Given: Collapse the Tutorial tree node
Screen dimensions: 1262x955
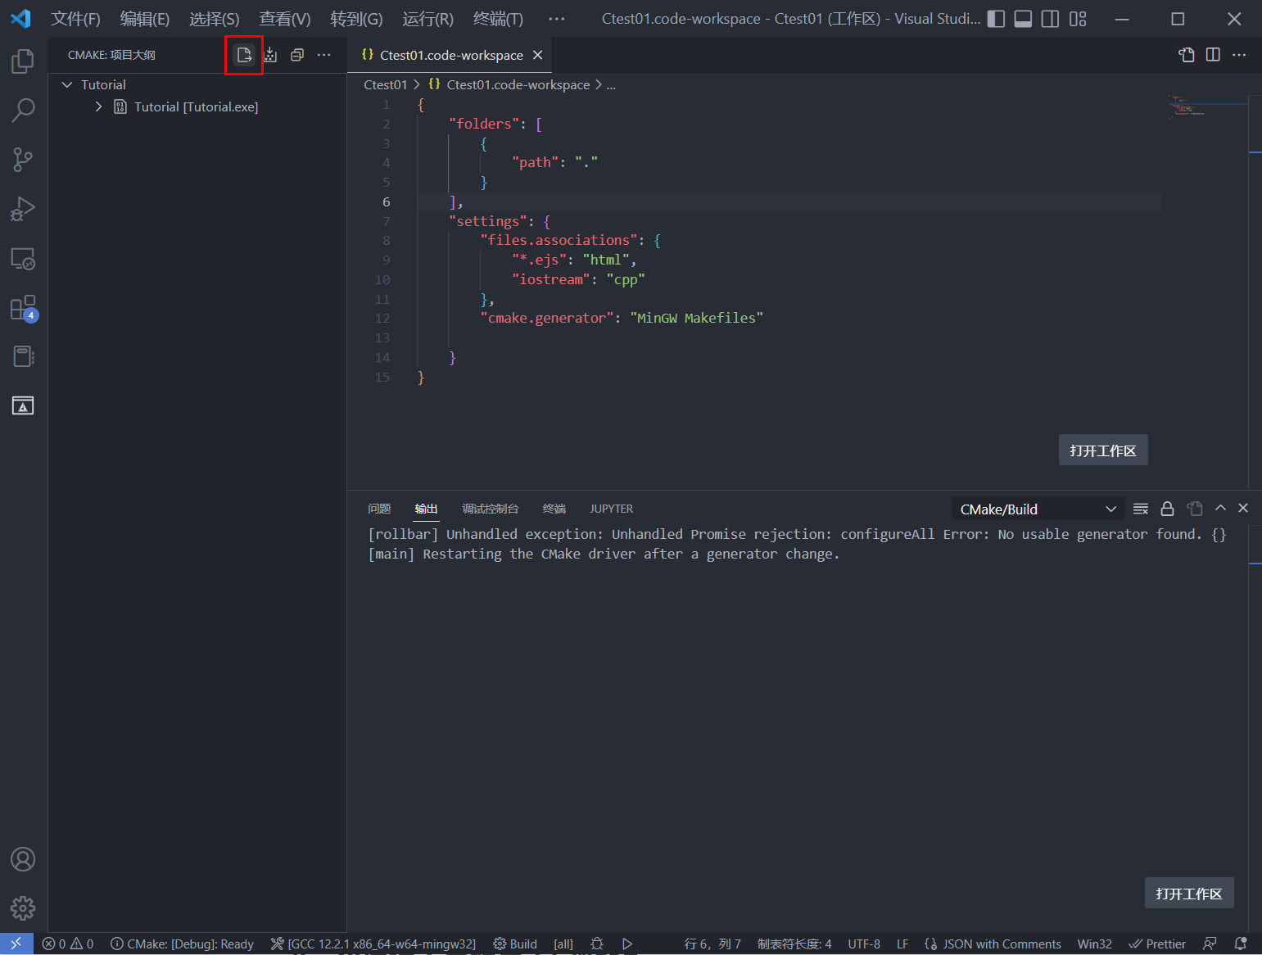Looking at the screenshot, I should [66, 84].
